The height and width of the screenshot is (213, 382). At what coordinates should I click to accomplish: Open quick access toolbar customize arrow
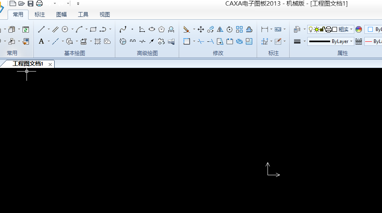point(78,4)
